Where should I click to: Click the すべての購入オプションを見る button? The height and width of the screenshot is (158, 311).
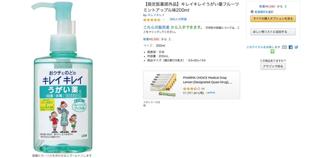(x=273, y=18)
